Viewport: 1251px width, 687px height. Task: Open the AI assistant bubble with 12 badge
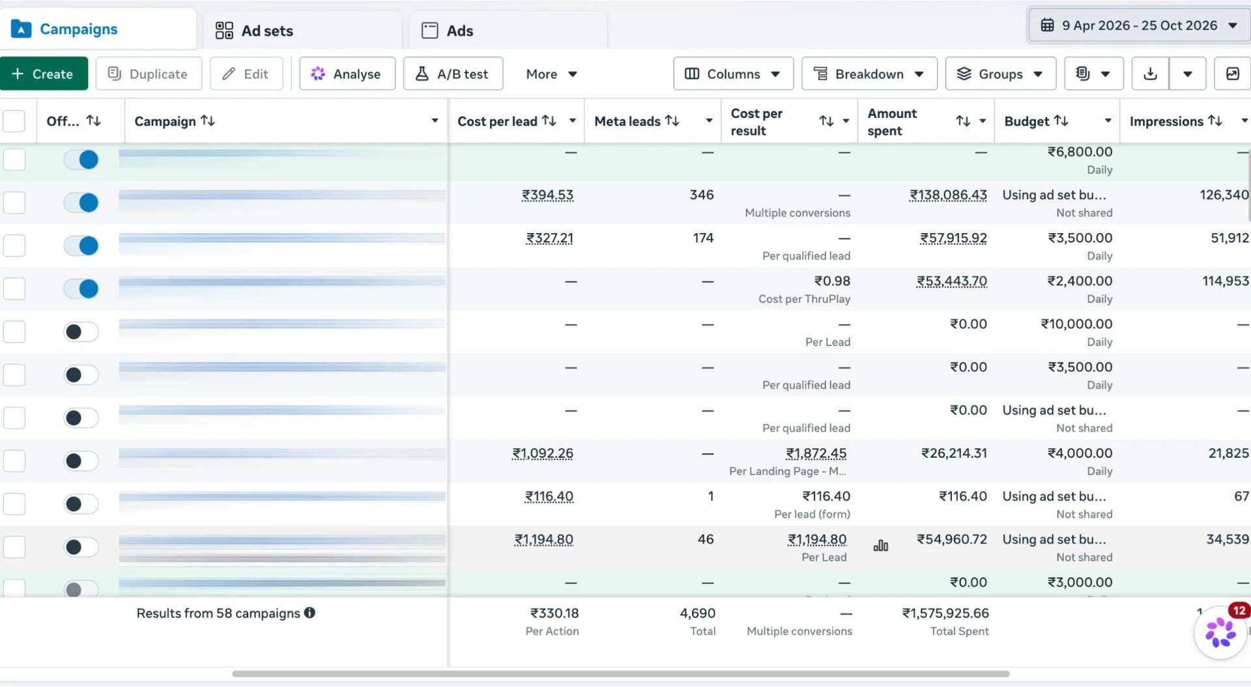(x=1220, y=632)
